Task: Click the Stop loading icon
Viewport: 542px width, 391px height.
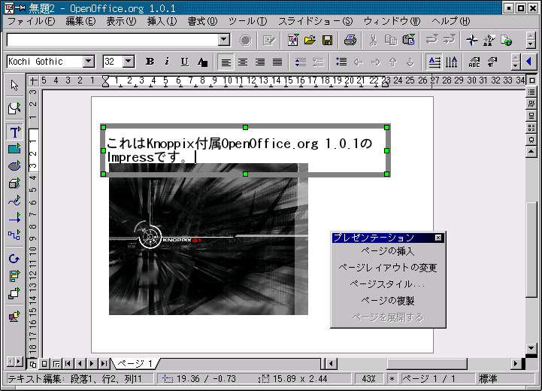Action: (245, 41)
